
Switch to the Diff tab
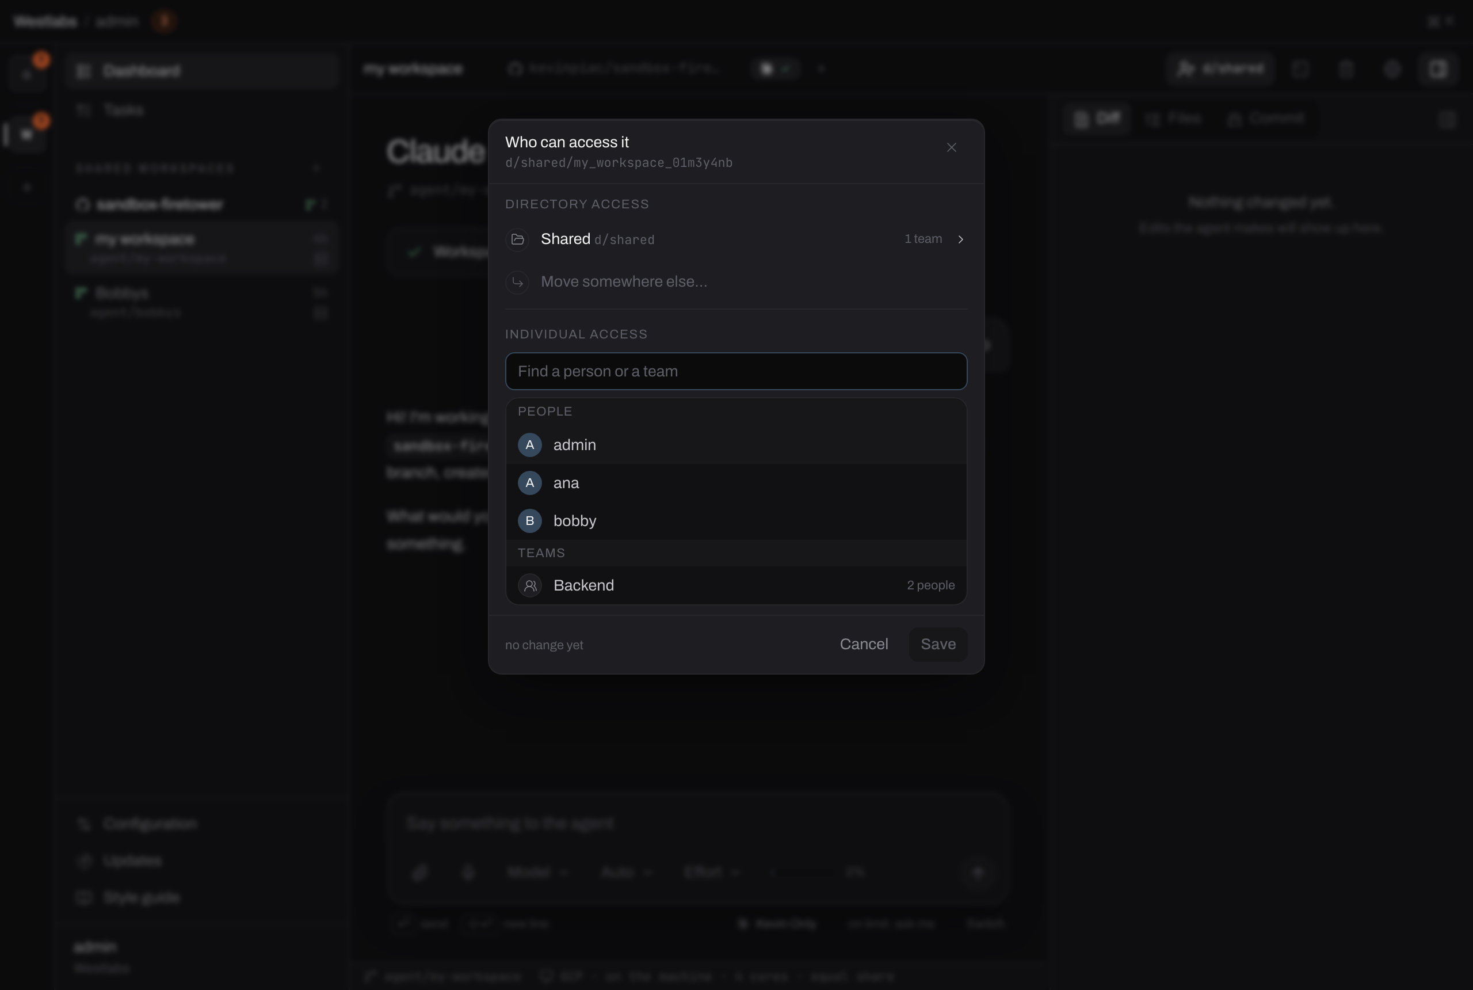pos(1097,119)
